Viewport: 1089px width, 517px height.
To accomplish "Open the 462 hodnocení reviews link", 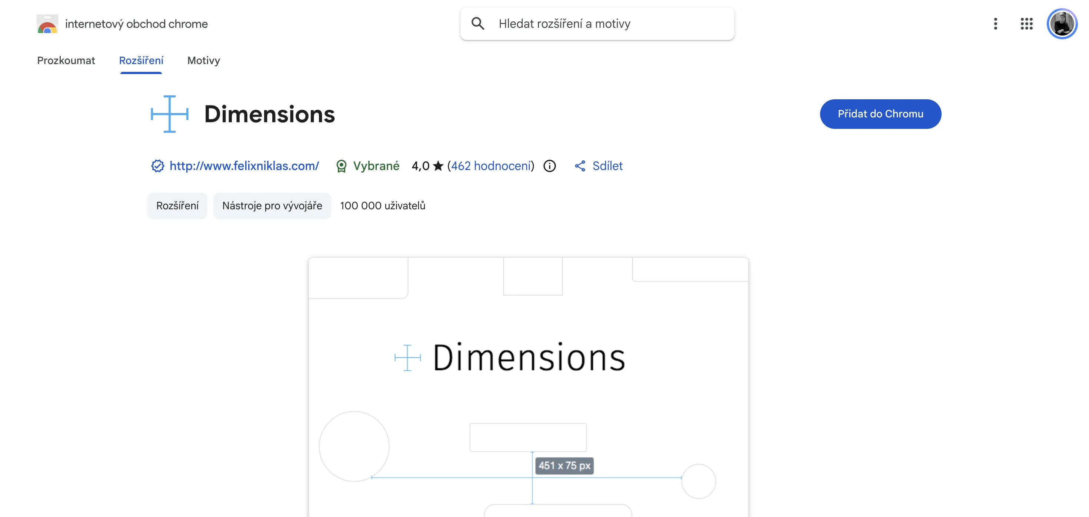I will coord(491,166).
